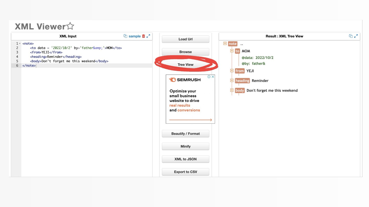The image size is (369, 207).
Task: Click the 'father&amp;' attribute value in editor
Action: (x=92, y=48)
